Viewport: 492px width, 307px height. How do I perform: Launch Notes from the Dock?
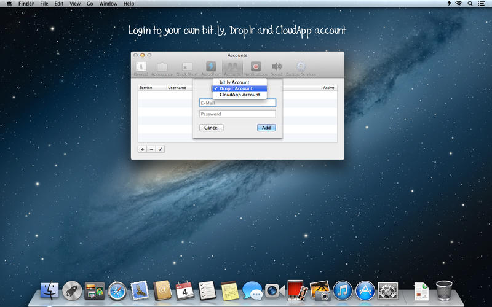(x=230, y=290)
